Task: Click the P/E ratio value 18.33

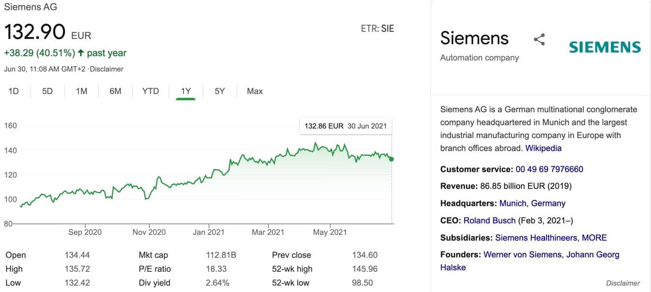Action: pyautogui.click(x=216, y=269)
